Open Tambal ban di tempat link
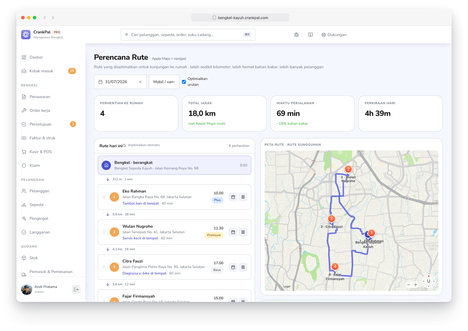The height and width of the screenshot is (331, 468). coord(140,203)
